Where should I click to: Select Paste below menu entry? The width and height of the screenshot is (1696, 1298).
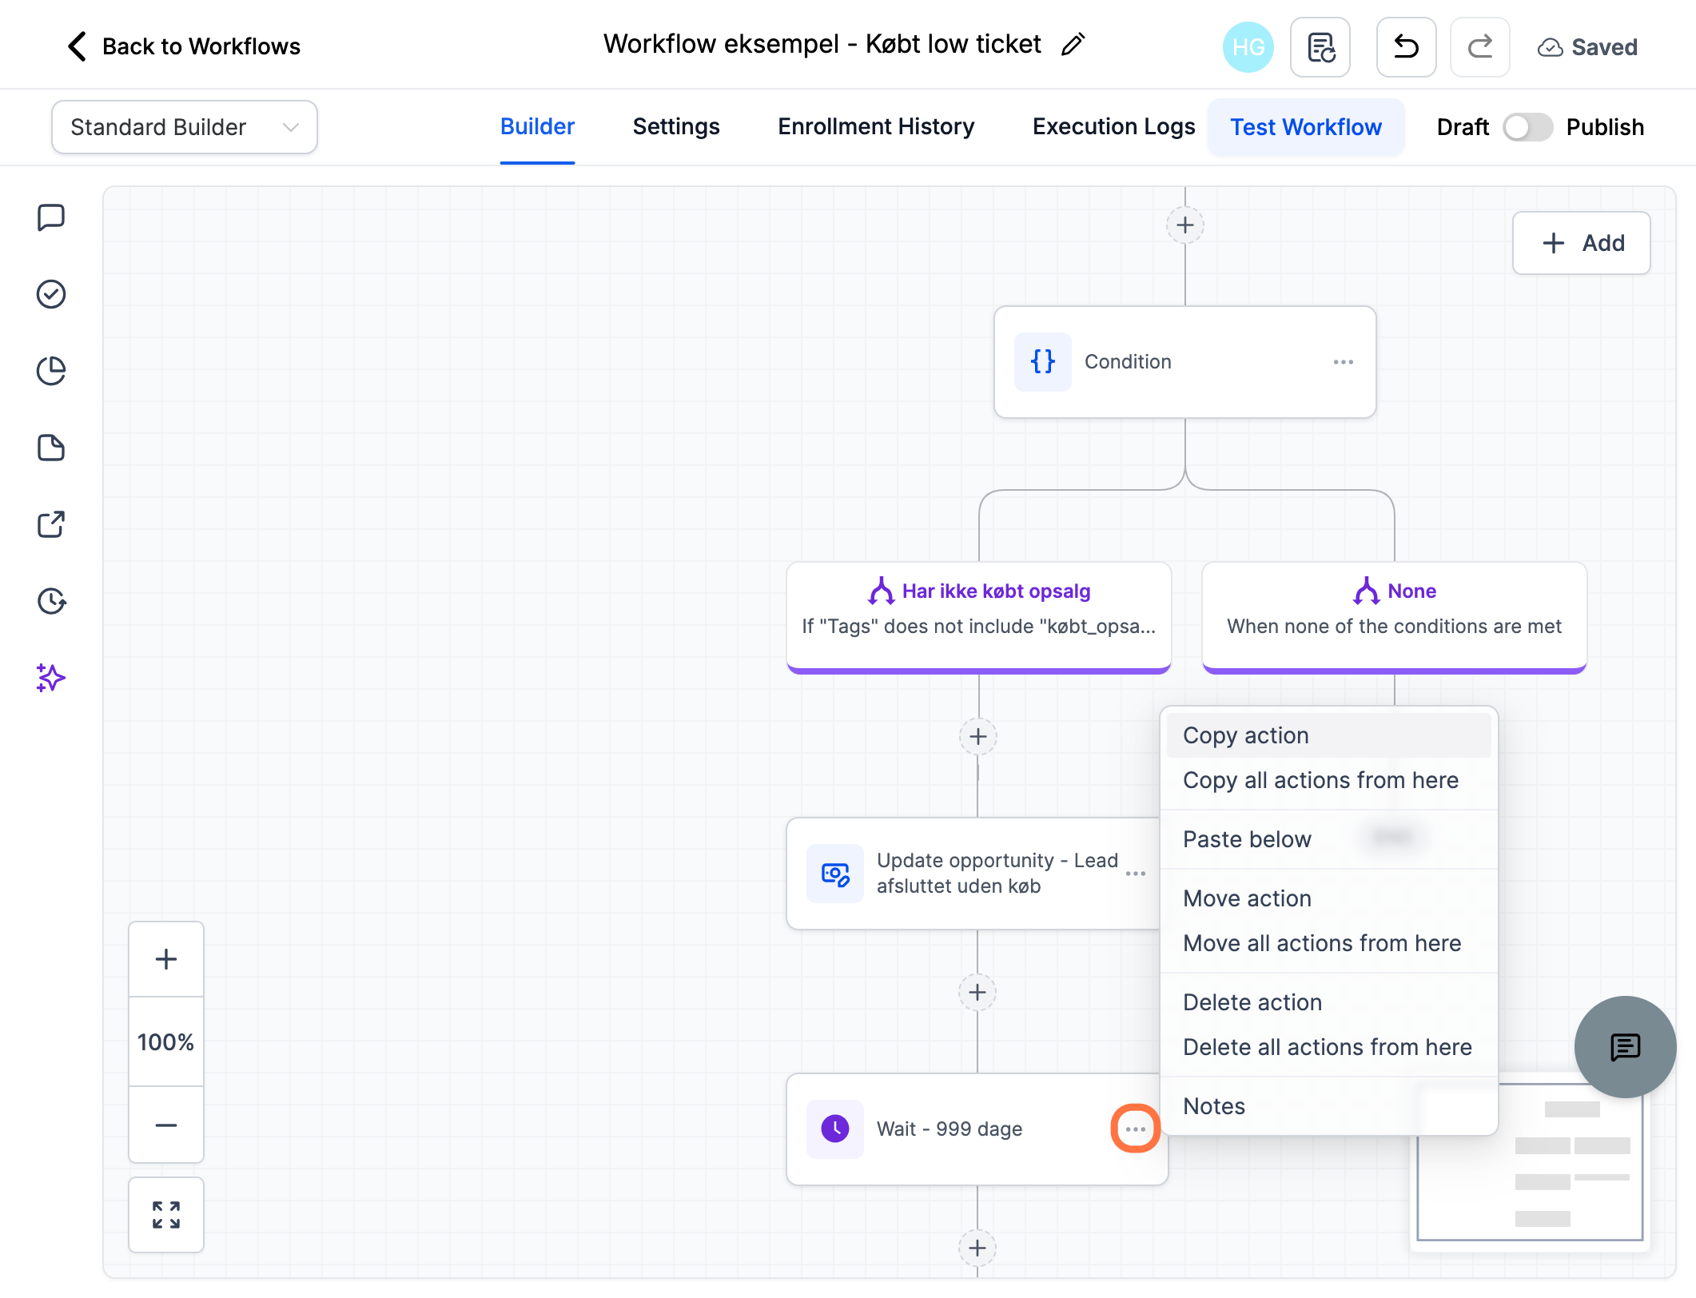click(1328, 839)
